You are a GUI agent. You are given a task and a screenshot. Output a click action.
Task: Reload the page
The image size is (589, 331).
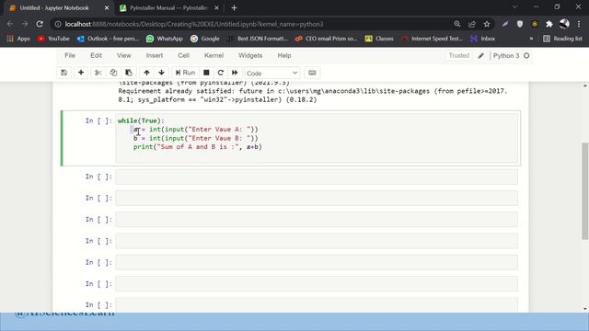pos(40,24)
